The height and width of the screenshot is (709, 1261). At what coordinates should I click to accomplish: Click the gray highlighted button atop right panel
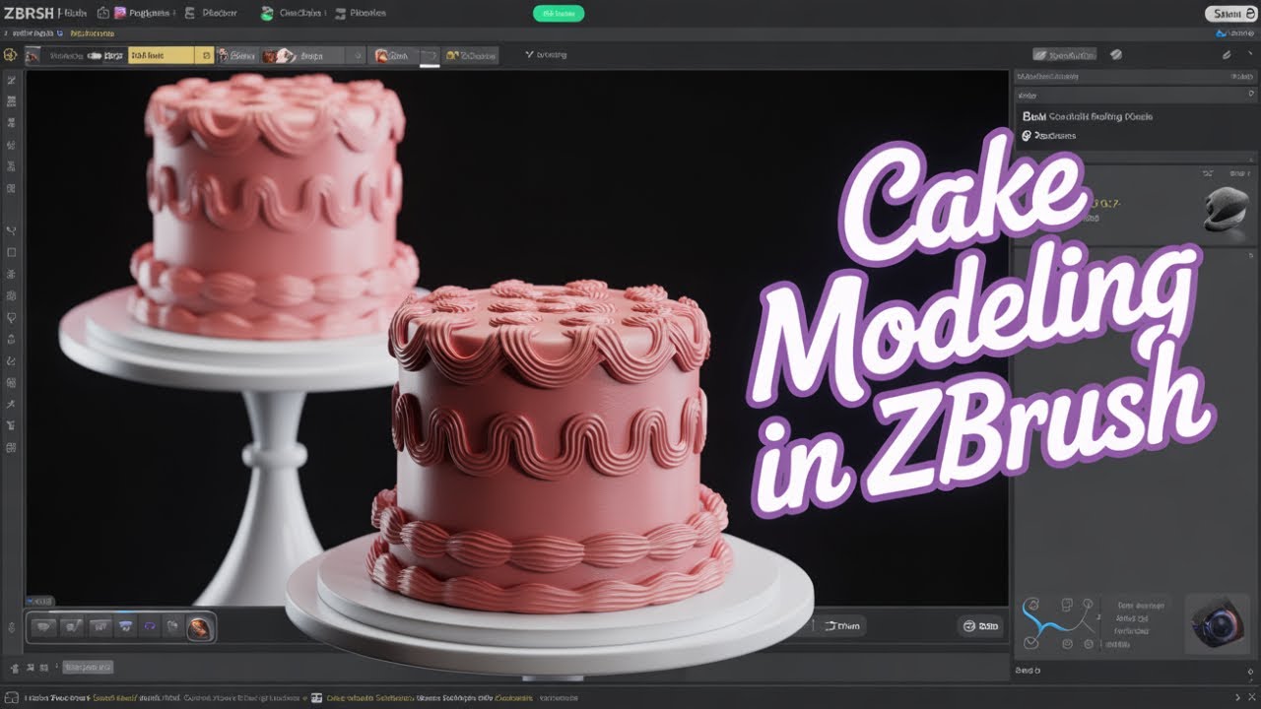pyautogui.click(x=1065, y=55)
